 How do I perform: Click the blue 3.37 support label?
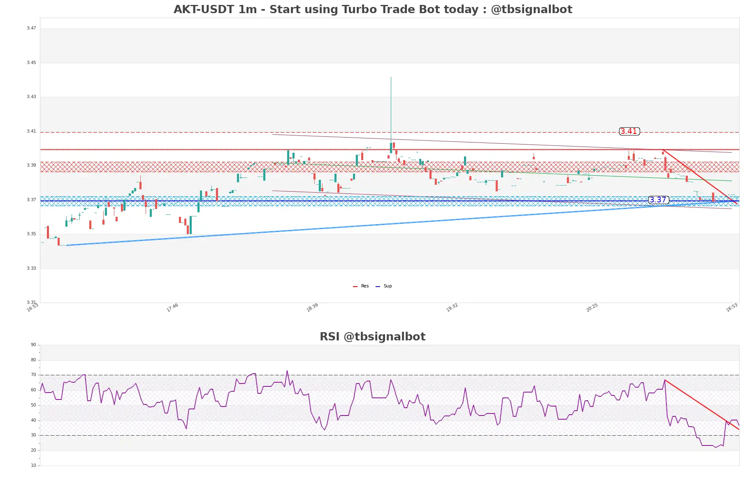pyautogui.click(x=658, y=200)
